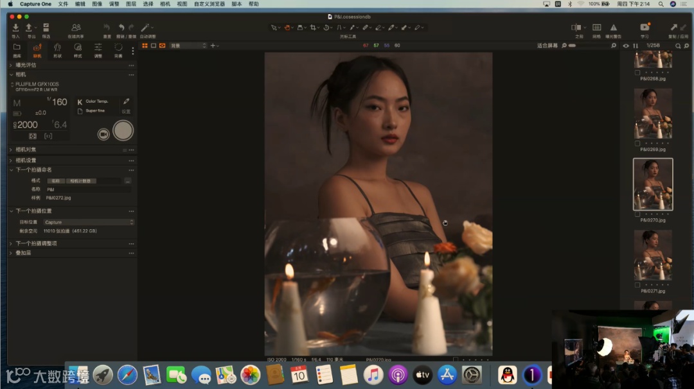The image size is (694, 389).
Task: Select the Keystone tool
Action: coord(339,28)
